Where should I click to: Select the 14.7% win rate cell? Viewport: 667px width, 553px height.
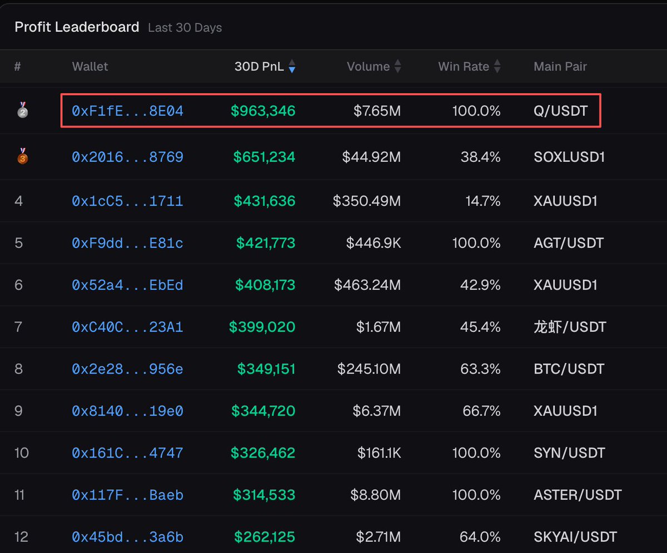(482, 201)
